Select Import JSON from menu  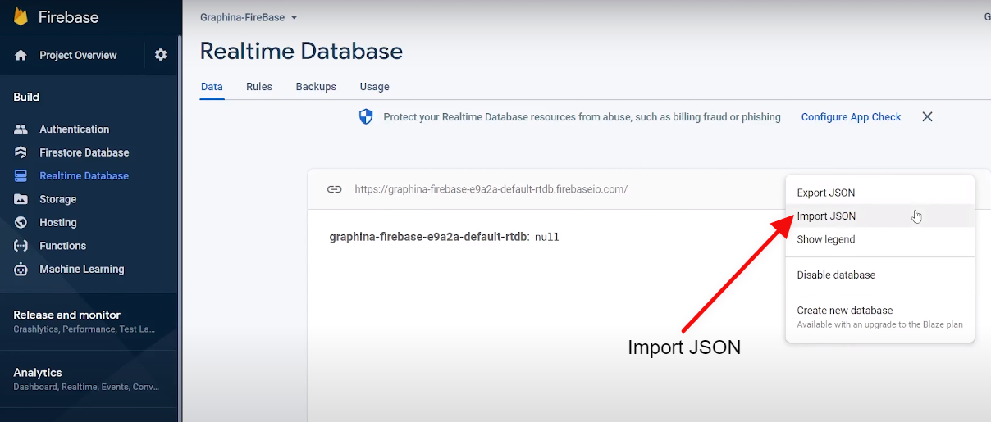coord(879,216)
